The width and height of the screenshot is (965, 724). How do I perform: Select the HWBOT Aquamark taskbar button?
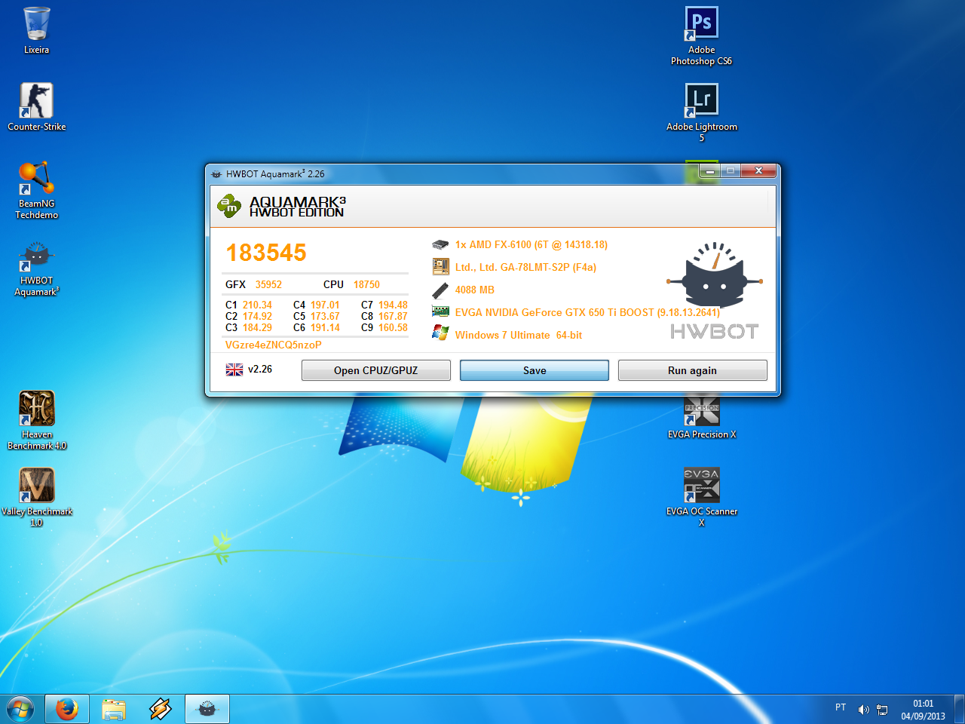click(x=207, y=709)
